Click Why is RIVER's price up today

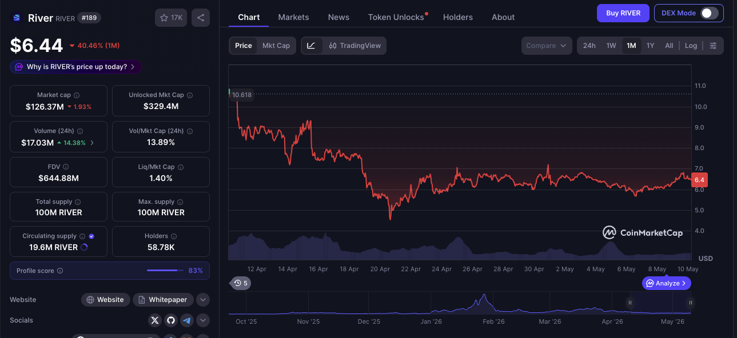[75, 67]
